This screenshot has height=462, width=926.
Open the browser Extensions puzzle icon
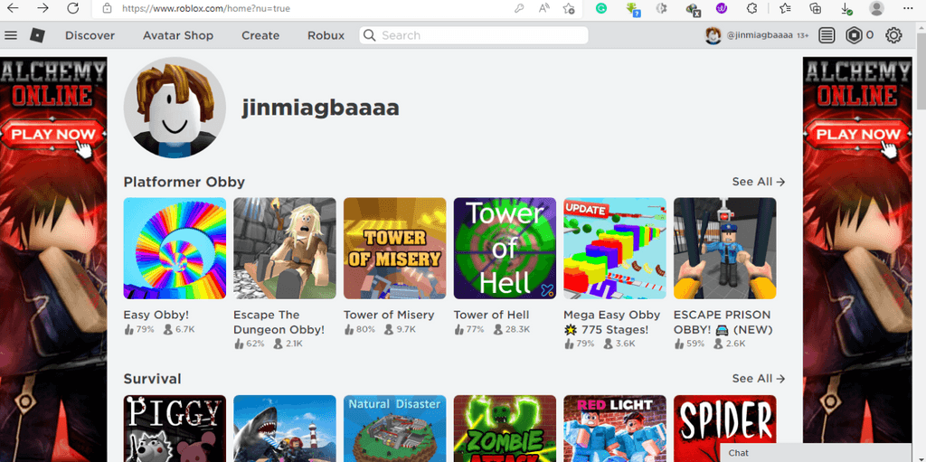click(751, 8)
